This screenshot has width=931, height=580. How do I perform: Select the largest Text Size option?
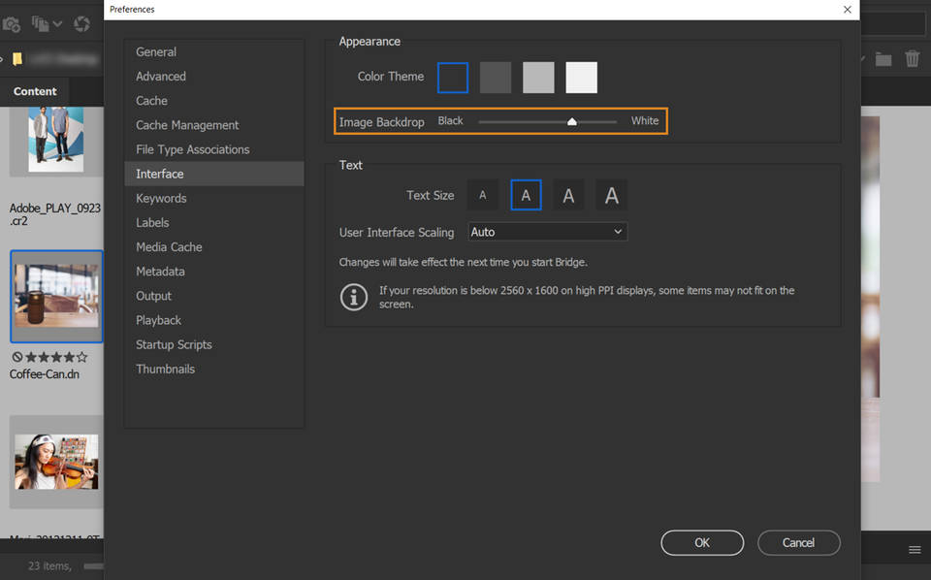click(611, 195)
